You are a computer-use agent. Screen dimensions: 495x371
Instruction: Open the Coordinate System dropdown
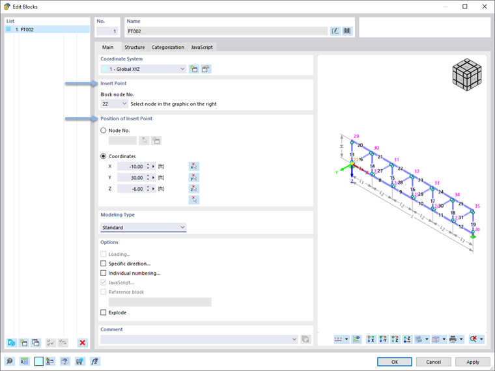click(143, 69)
